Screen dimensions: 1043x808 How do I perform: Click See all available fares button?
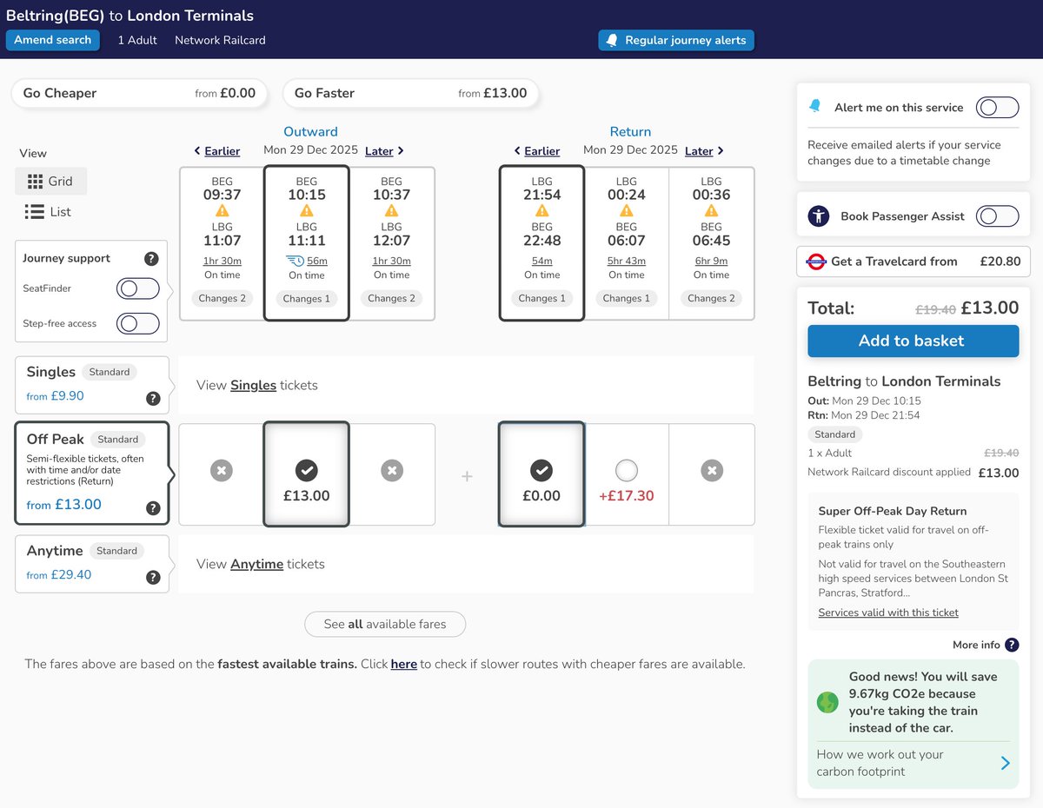point(385,624)
